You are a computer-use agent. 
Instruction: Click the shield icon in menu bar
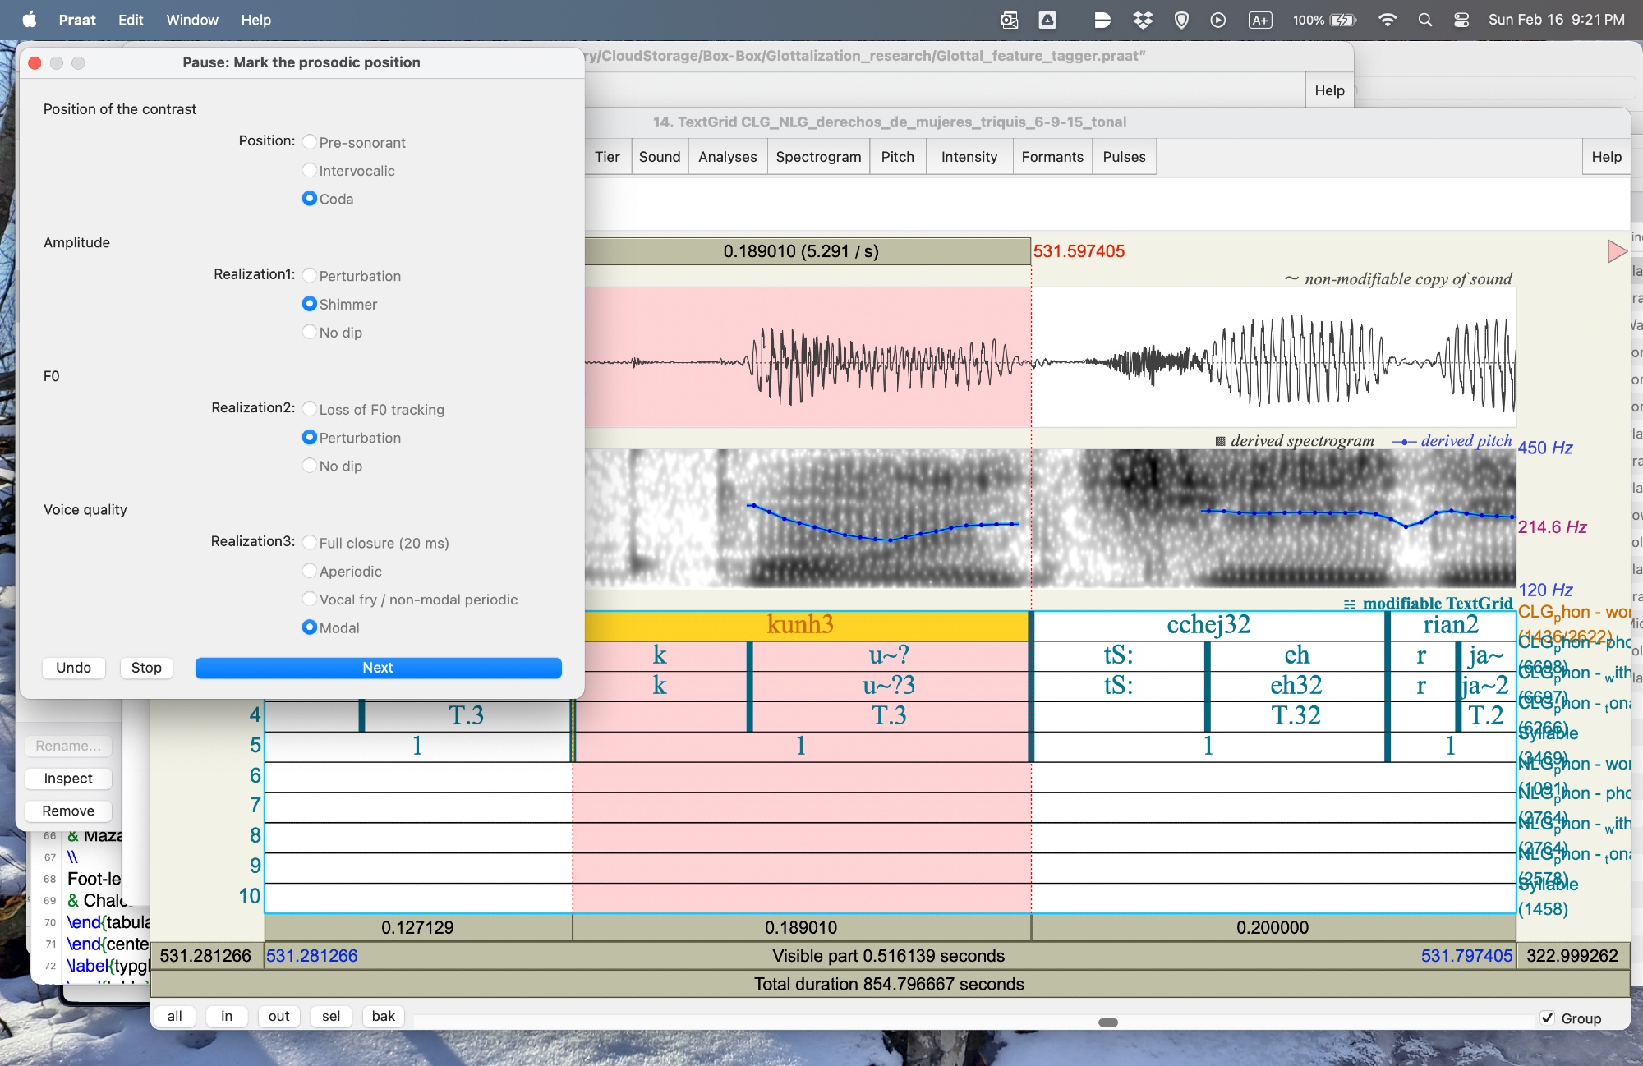point(1181,20)
